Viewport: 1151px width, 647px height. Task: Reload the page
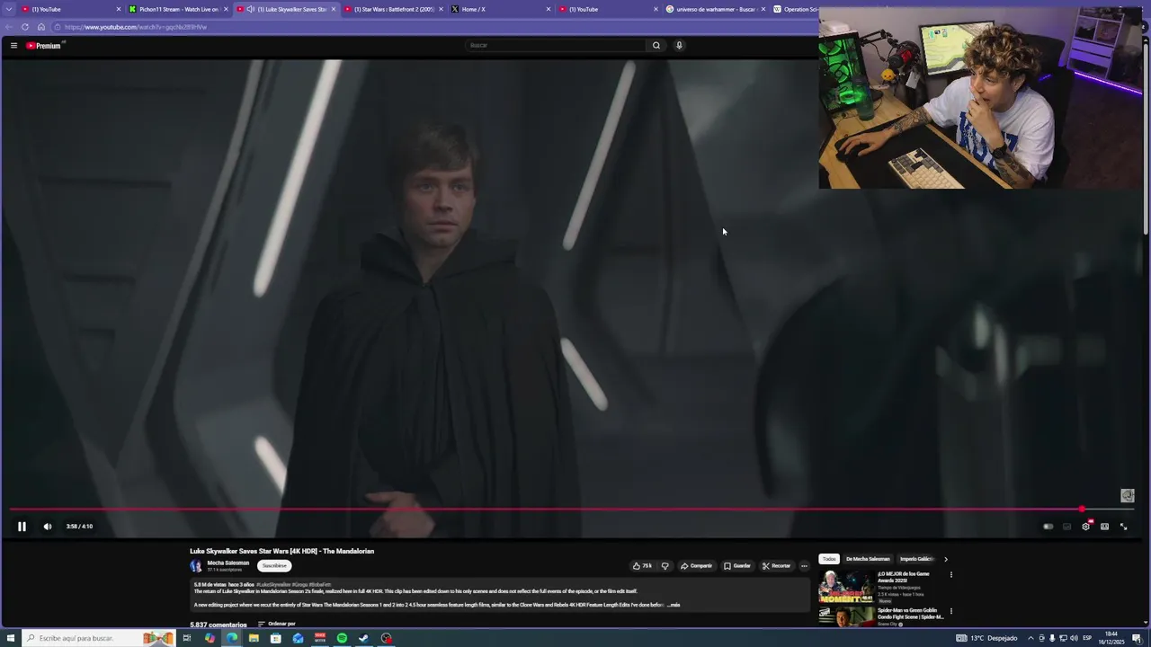(x=24, y=27)
